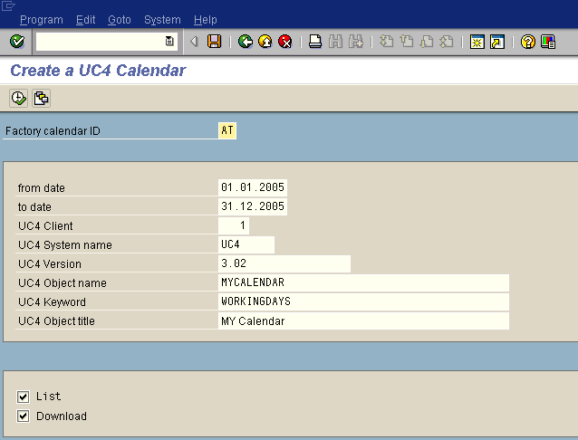Run the program with Execute icon

coord(19,98)
